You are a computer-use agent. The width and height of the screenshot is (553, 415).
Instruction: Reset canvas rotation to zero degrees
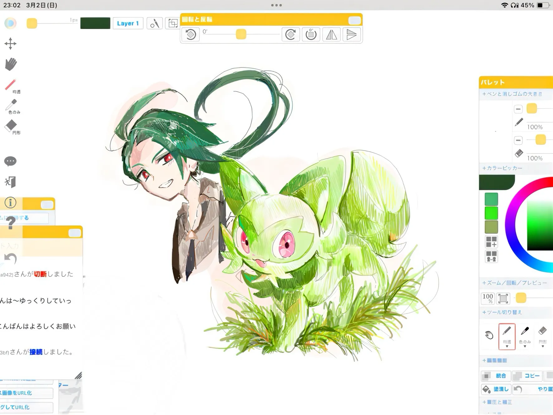tap(311, 34)
